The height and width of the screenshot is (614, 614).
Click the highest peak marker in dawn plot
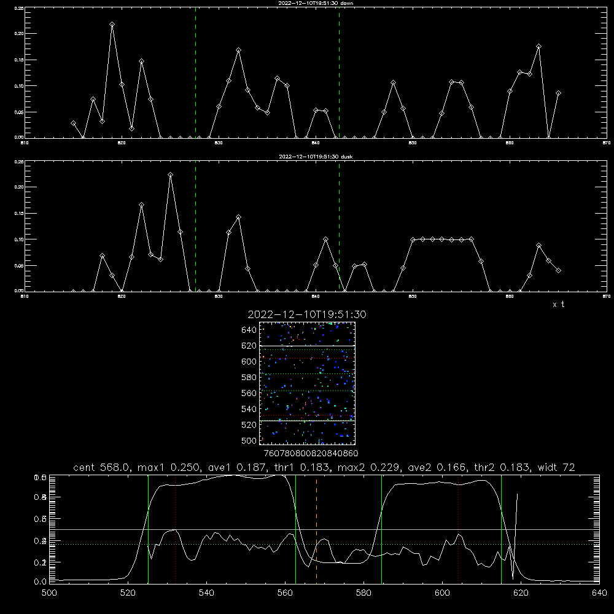tap(112, 25)
